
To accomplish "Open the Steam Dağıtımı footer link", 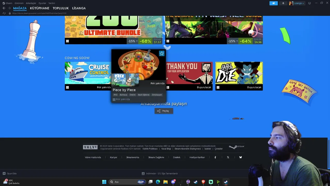I will pyautogui.click(x=156, y=157).
